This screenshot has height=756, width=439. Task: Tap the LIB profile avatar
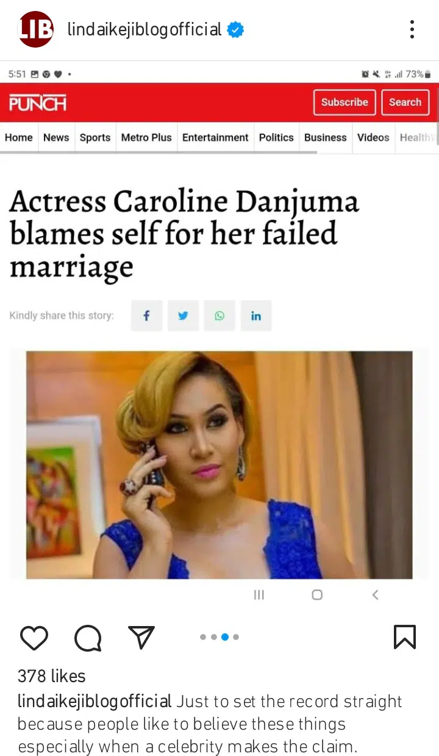[36, 29]
